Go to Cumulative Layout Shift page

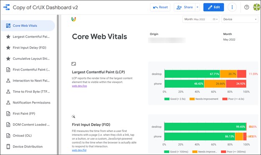pyautogui.click(x=28, y=58)
